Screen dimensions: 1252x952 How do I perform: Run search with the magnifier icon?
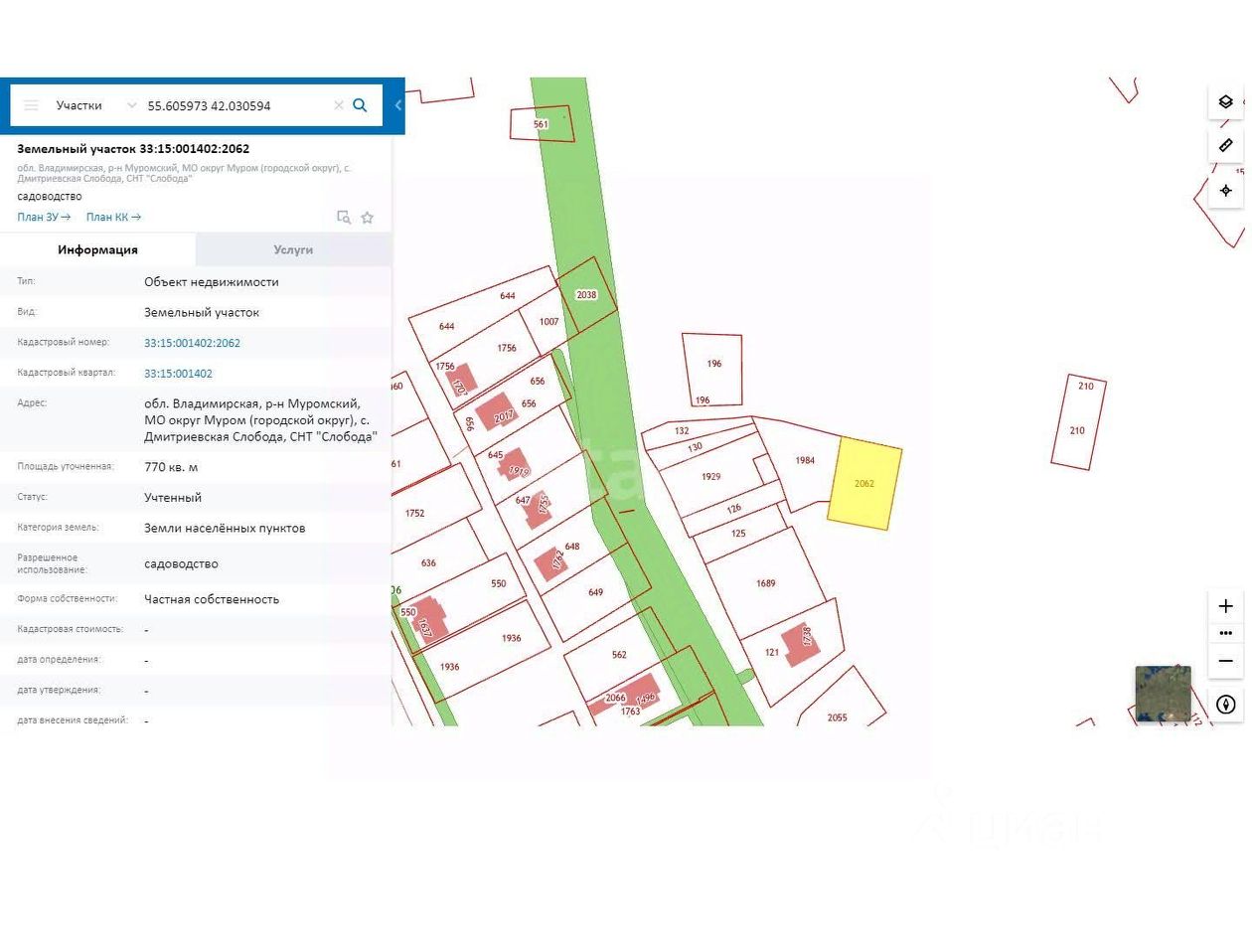tap(361, 105)
